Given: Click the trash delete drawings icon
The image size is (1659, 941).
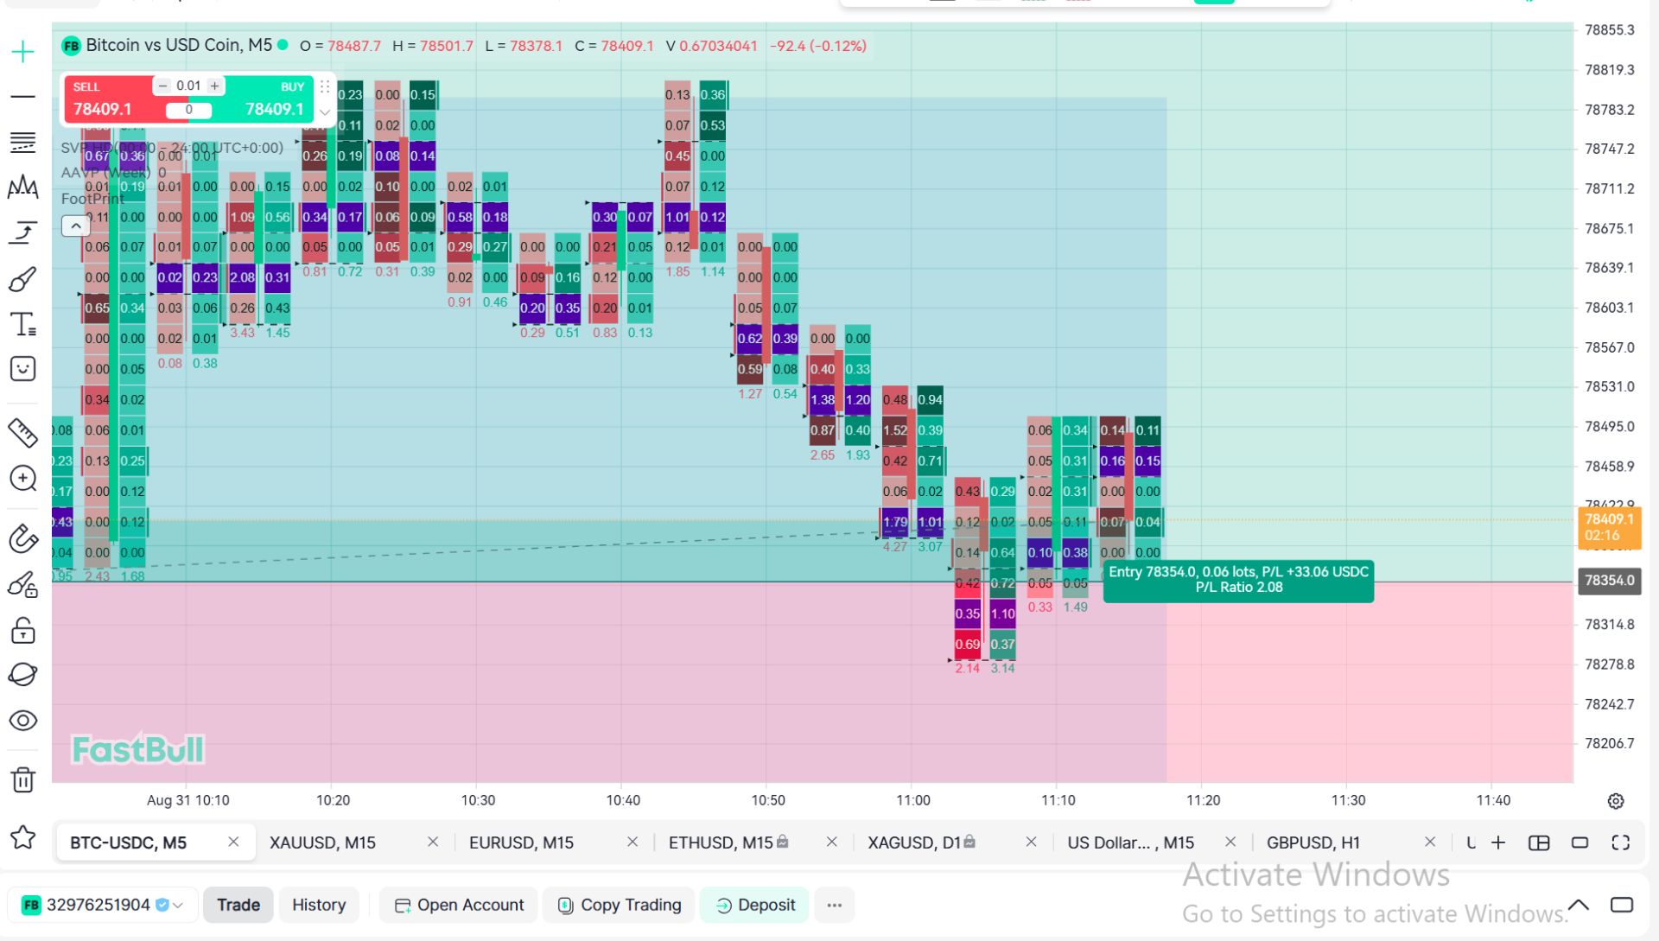Looking at the screenshot, I should click(23, 779).
